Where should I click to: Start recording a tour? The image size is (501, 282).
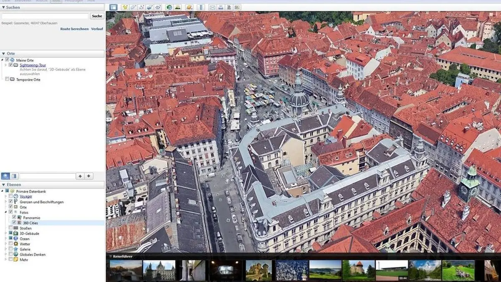tap(158, 7)
